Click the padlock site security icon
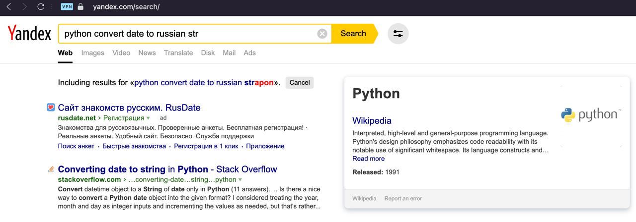 pos(80,7)
